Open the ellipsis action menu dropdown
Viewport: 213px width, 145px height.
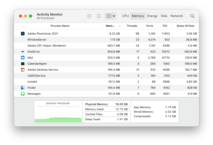pos(110,16)
